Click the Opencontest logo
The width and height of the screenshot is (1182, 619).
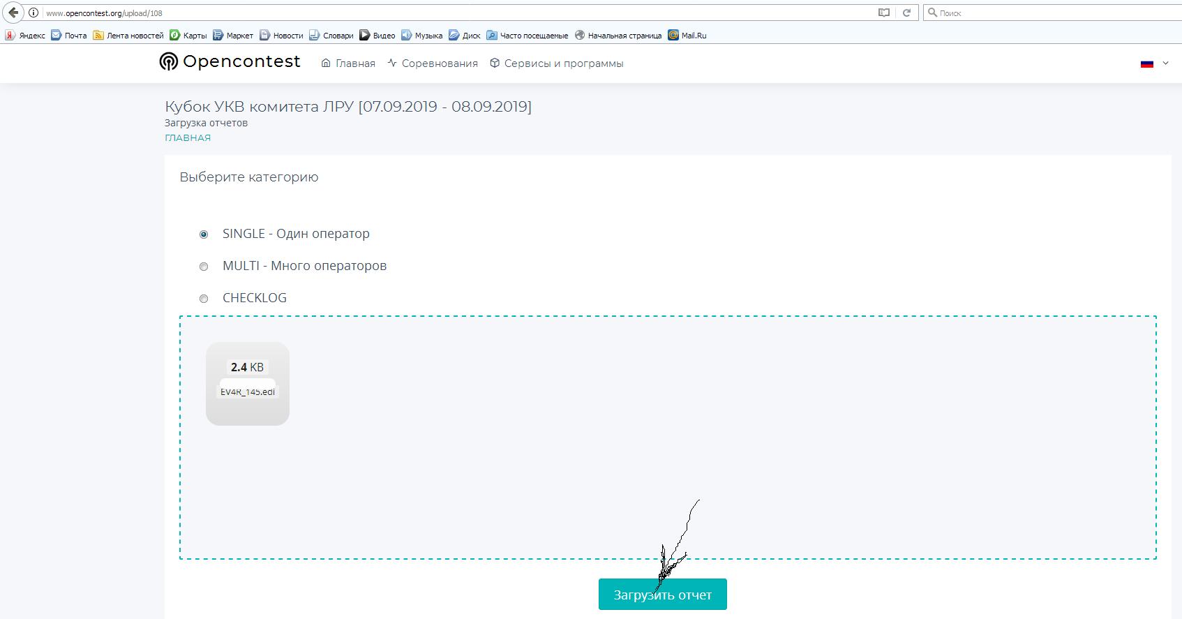click(230, 62)
